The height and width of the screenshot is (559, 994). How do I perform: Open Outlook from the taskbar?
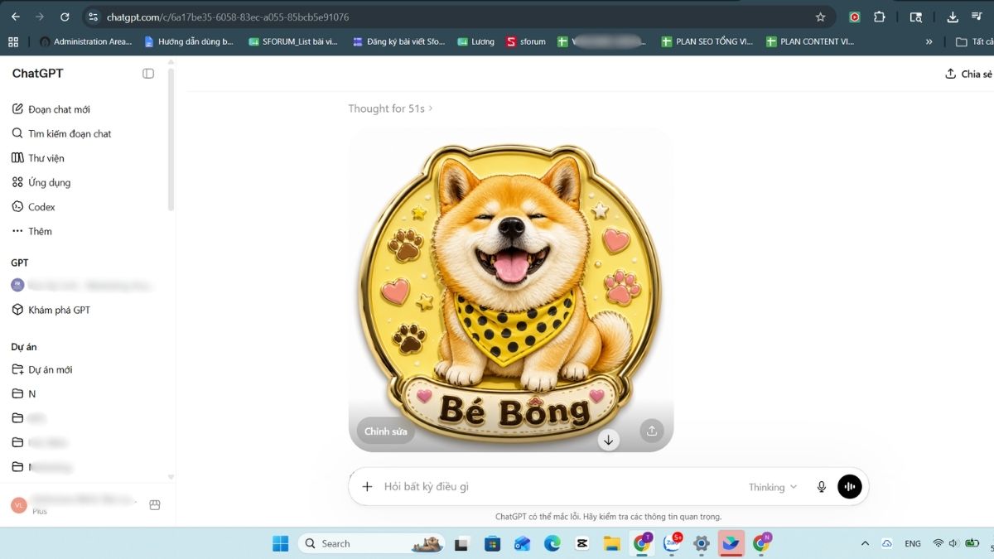[522, 543]
